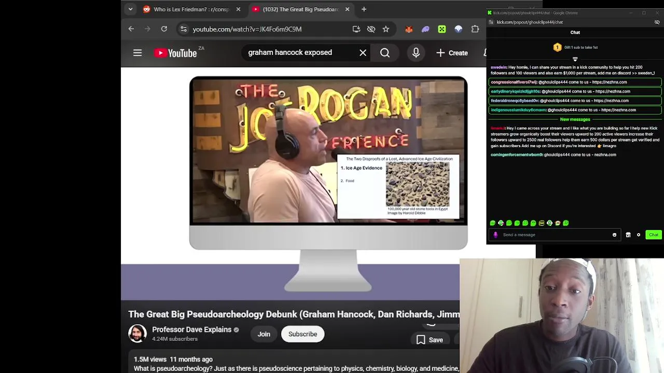
Task: Expand the chat leaderboard toggle arrow
Action: click(x=575, y=60)
